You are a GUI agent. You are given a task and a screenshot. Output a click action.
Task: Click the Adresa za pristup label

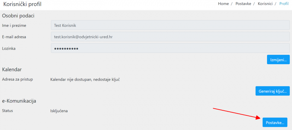click(x=18, y=79)
